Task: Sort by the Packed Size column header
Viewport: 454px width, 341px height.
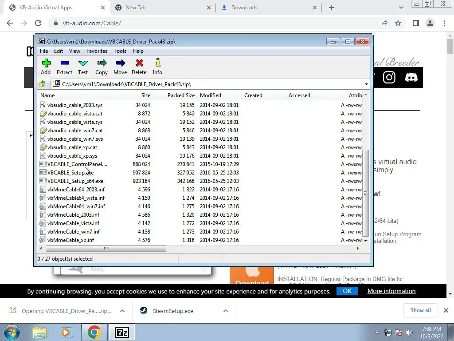Action: 175,95
